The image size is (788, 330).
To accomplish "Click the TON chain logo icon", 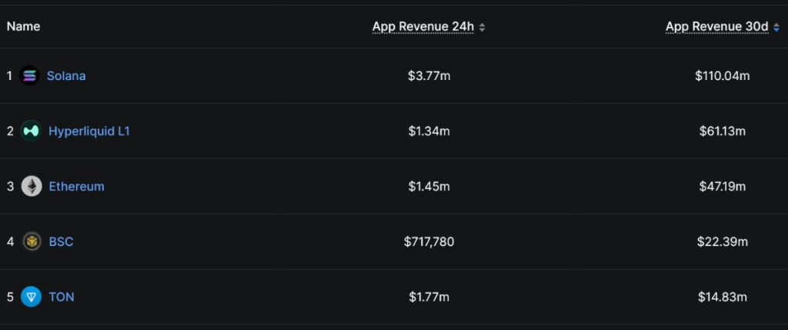I will point(32,297).
